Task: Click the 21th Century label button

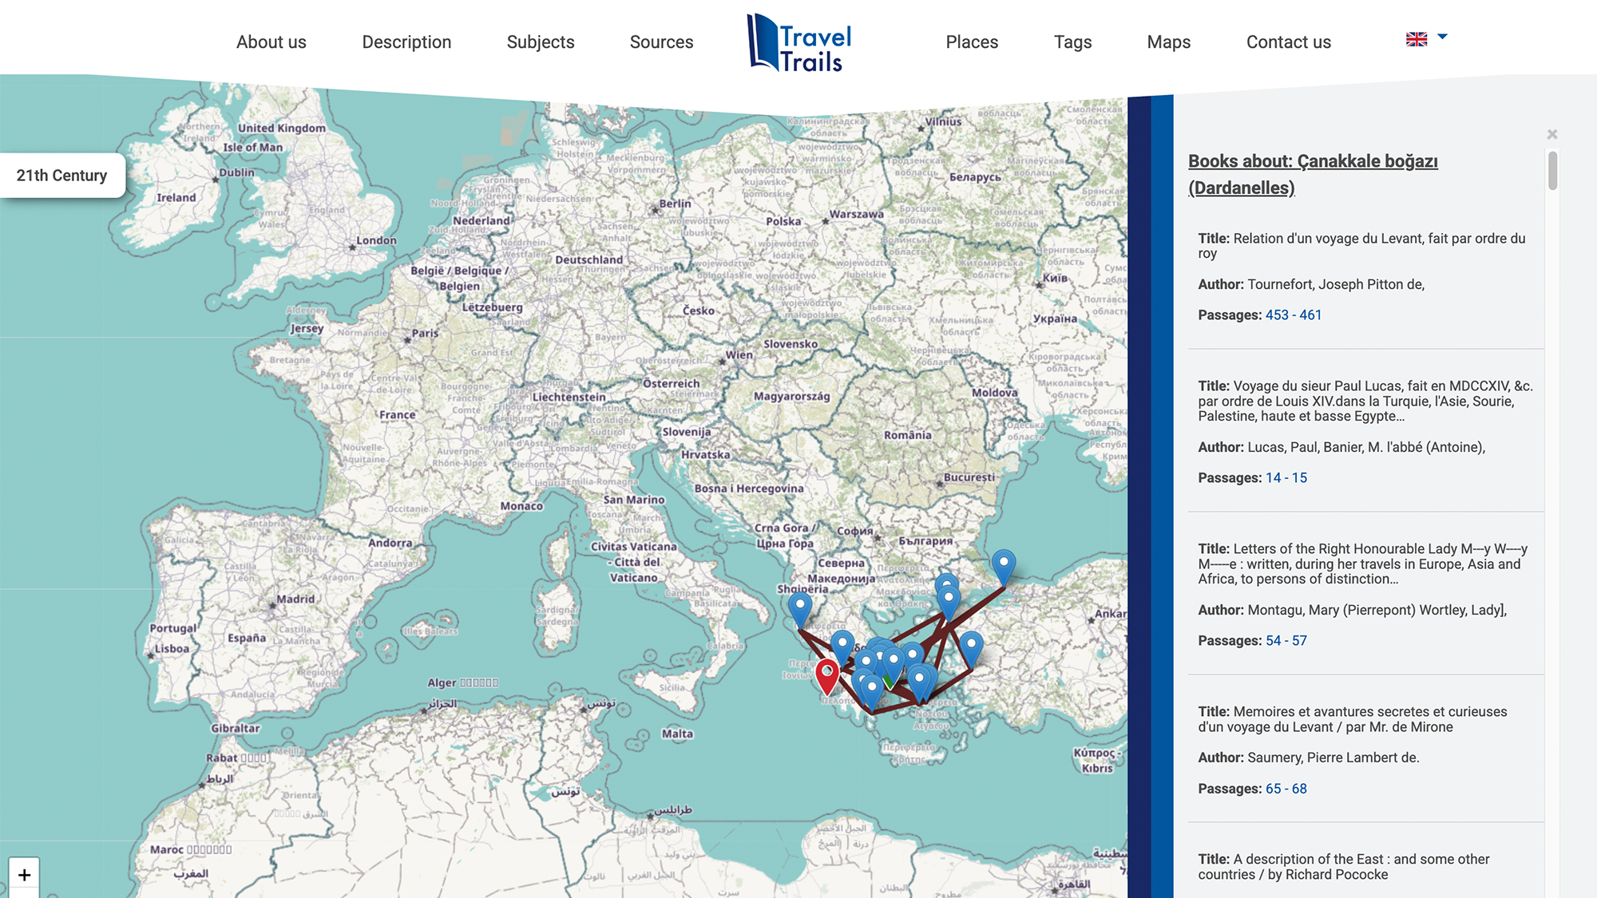Action: coord(62,176)
